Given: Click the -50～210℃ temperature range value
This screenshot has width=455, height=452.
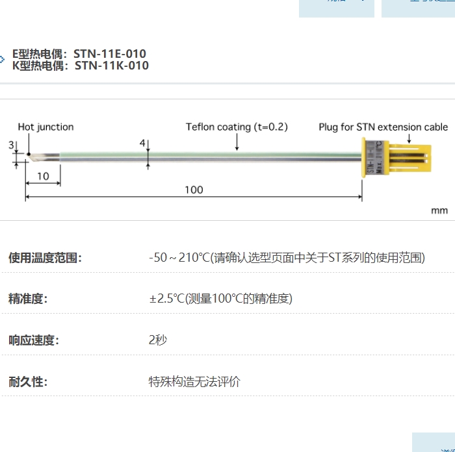Looking at the screenshot, I should click(x=287, y=257).
